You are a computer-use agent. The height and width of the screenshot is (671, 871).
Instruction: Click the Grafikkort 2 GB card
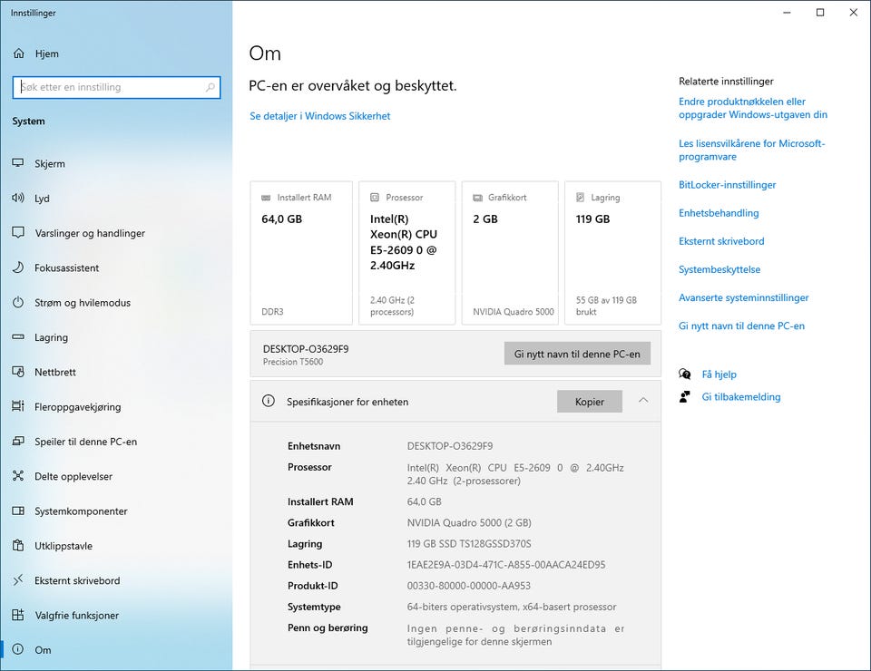[510, 252]
